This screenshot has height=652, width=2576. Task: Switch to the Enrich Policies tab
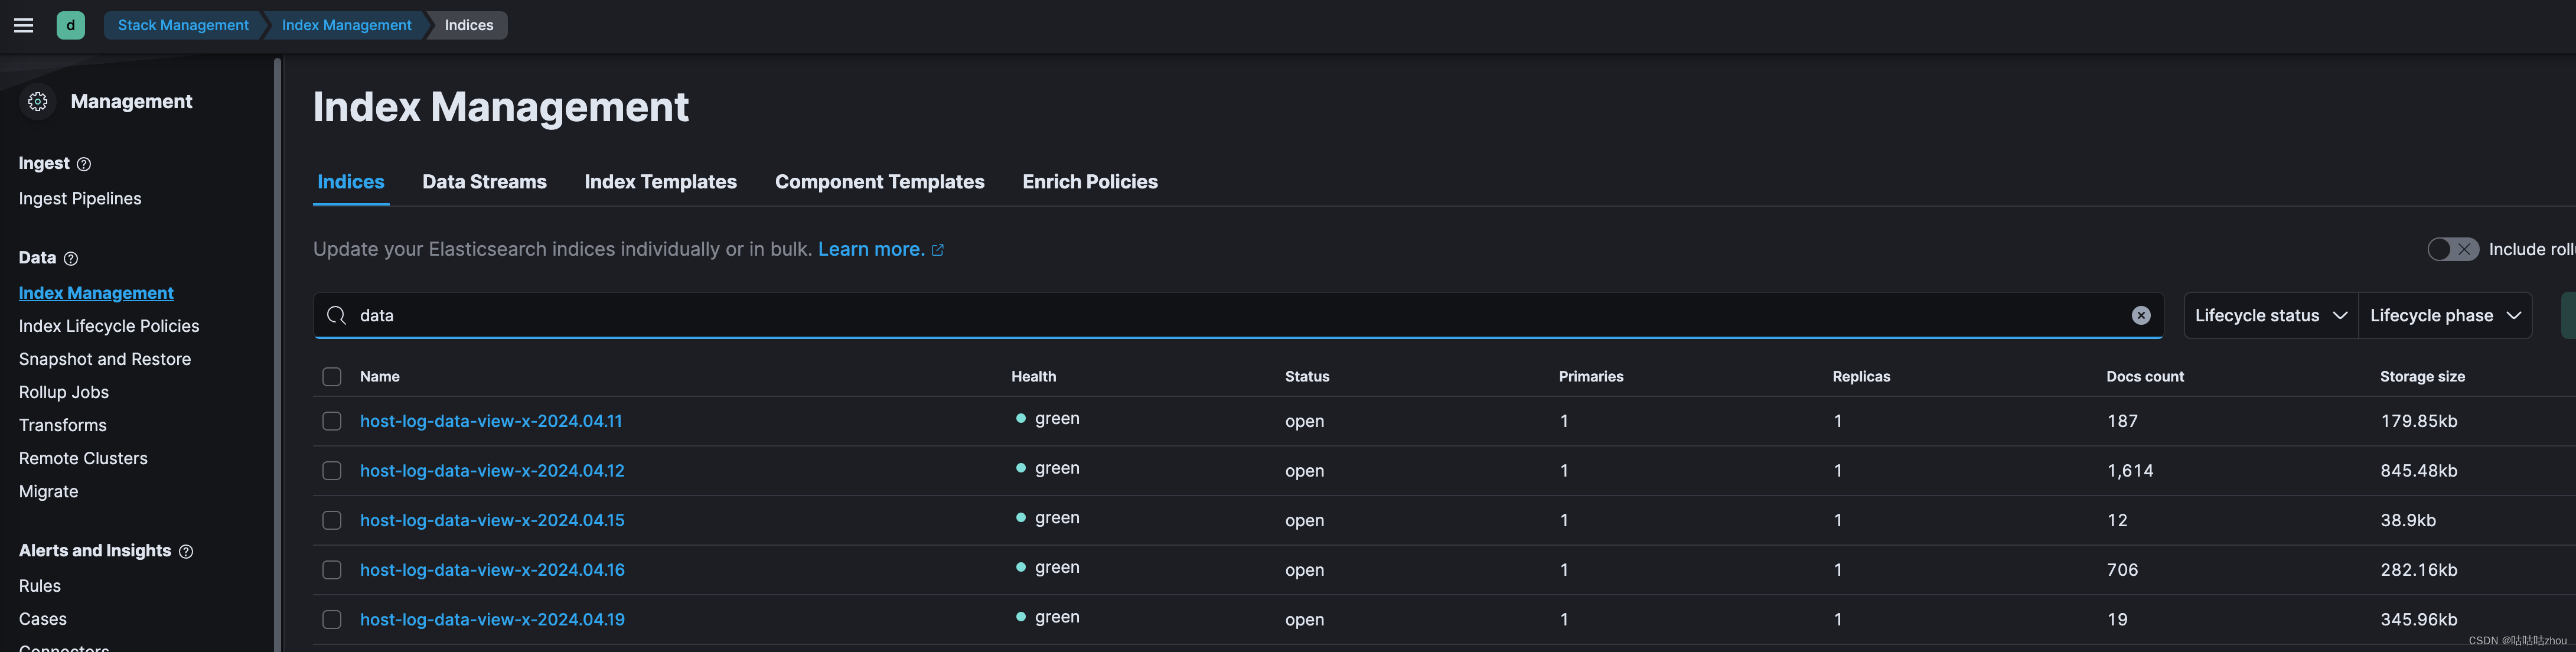[1090, 182]
